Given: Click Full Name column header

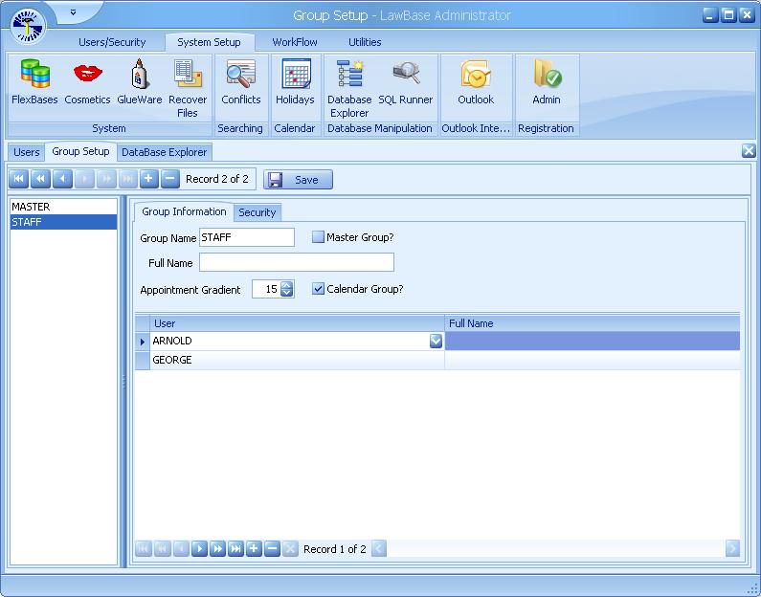Looking at the screenshot, I should point(593,323).
